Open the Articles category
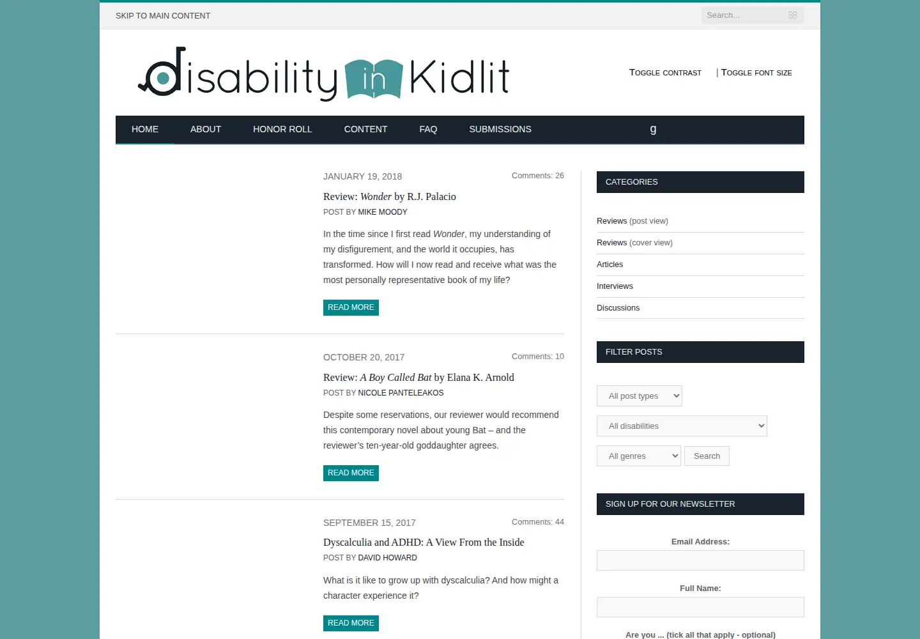Screen dimensions: 920x639 point(609,265)
